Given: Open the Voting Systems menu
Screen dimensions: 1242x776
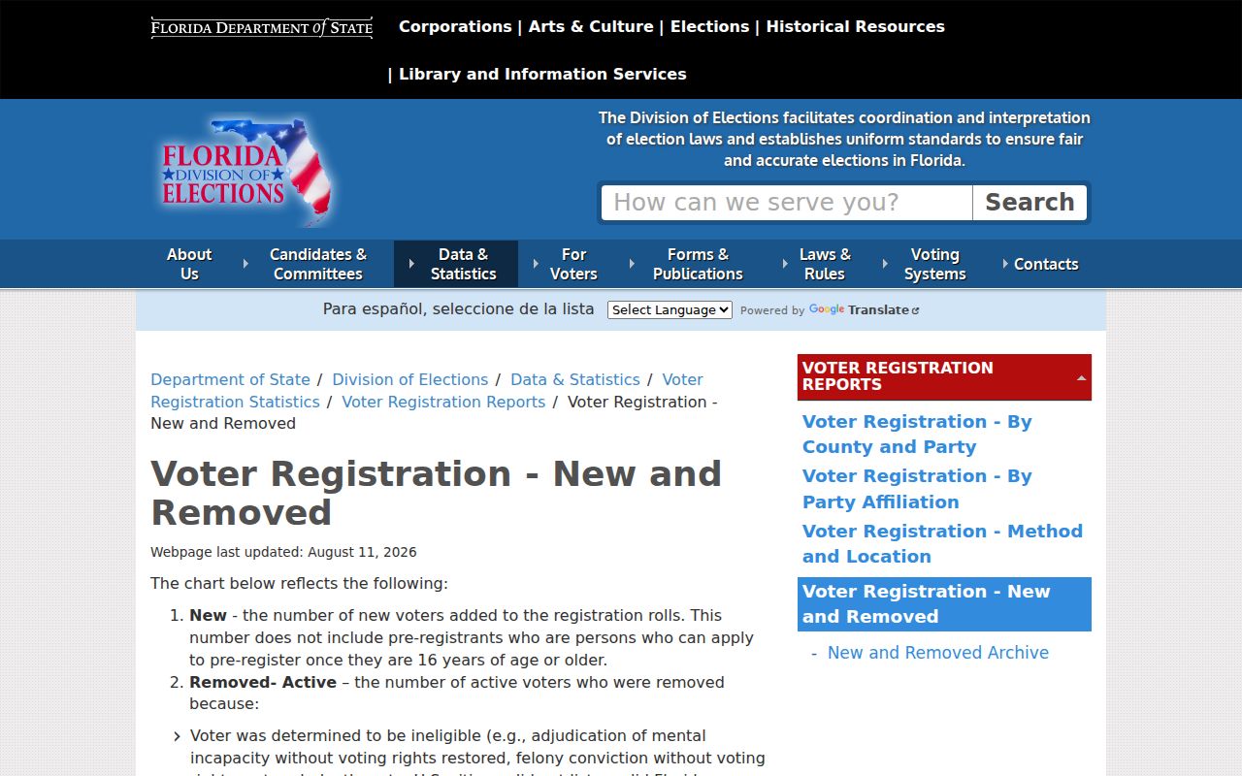Looking at the screenshot, I should pos(934,264).
